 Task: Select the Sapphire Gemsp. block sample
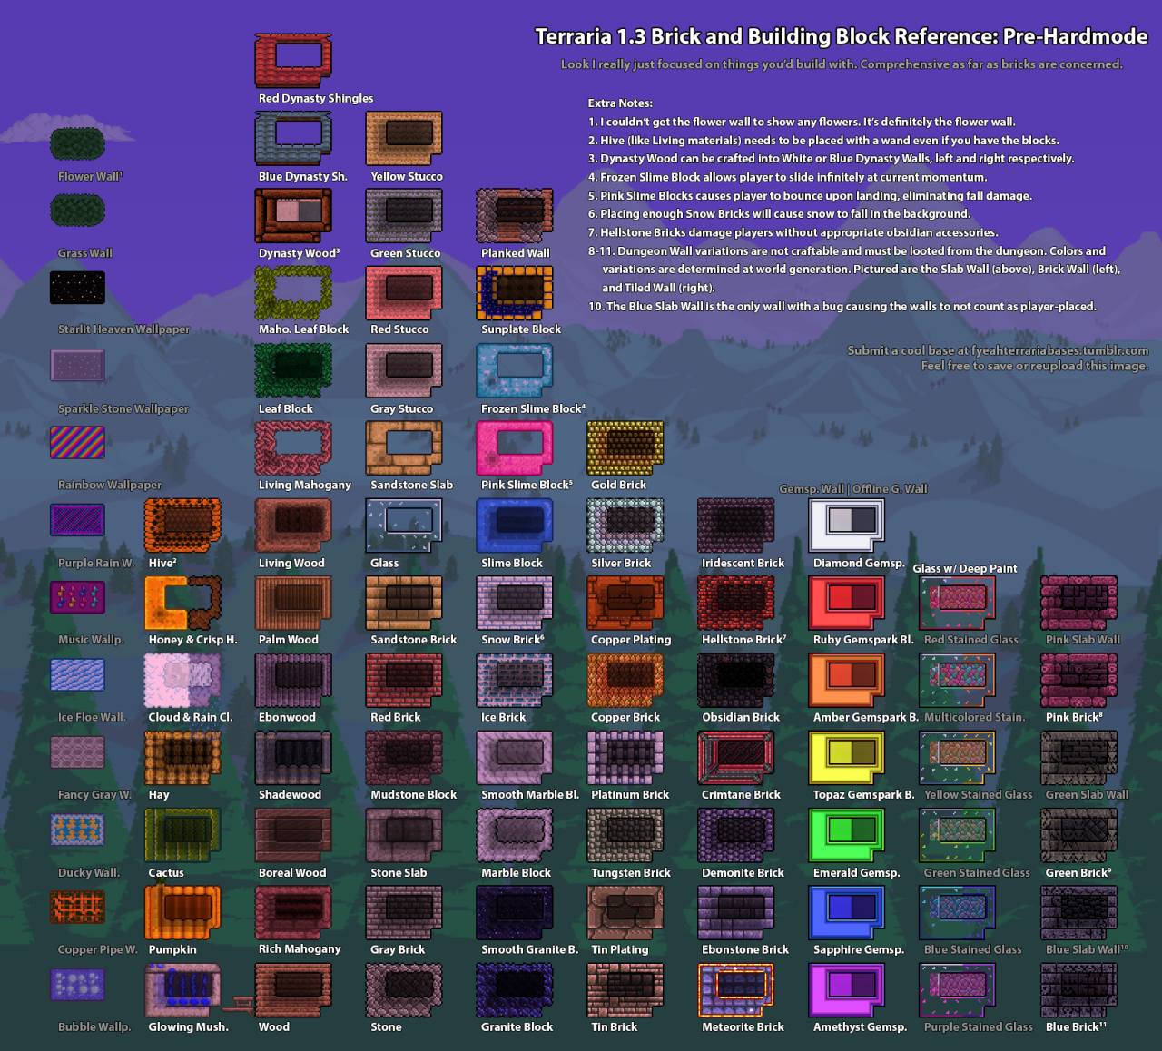coord(847,912)
